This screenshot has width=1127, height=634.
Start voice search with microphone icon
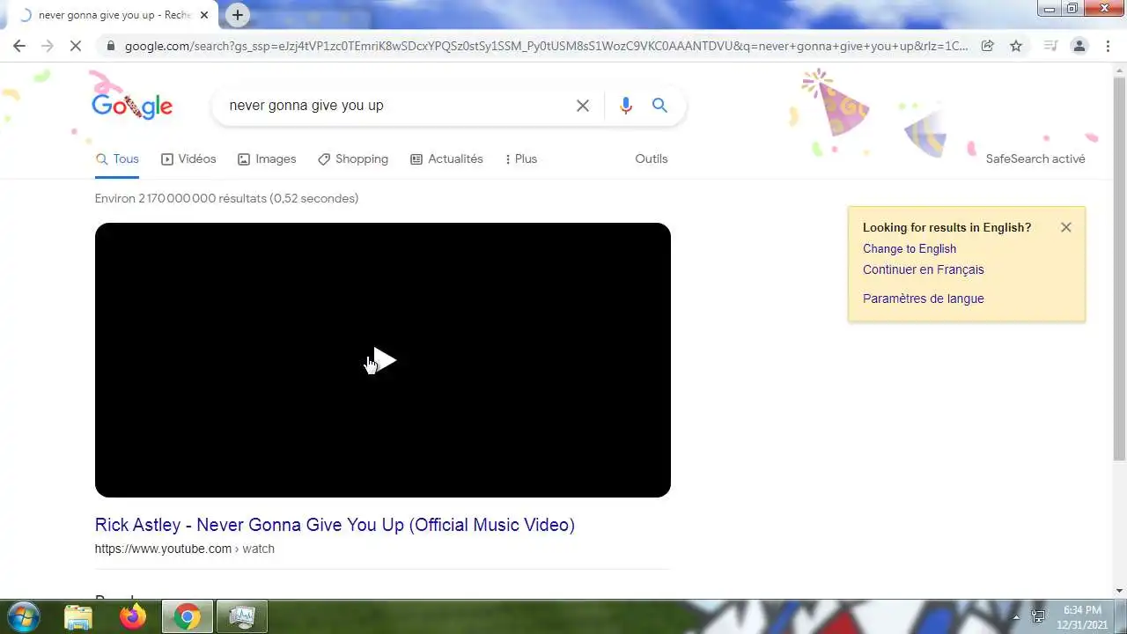click(626, 106)
